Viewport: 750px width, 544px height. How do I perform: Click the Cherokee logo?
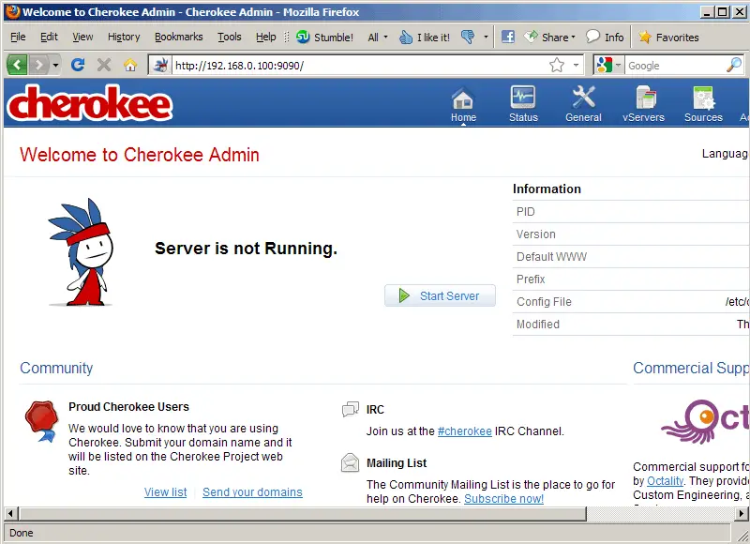click(x=89, y=102)
